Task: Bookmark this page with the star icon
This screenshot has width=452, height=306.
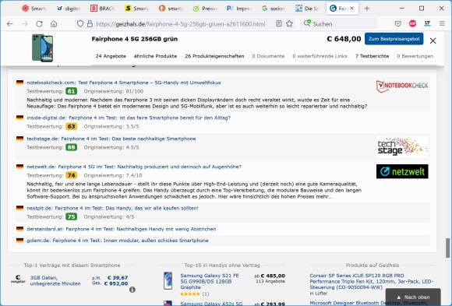Action: point(289,23)
